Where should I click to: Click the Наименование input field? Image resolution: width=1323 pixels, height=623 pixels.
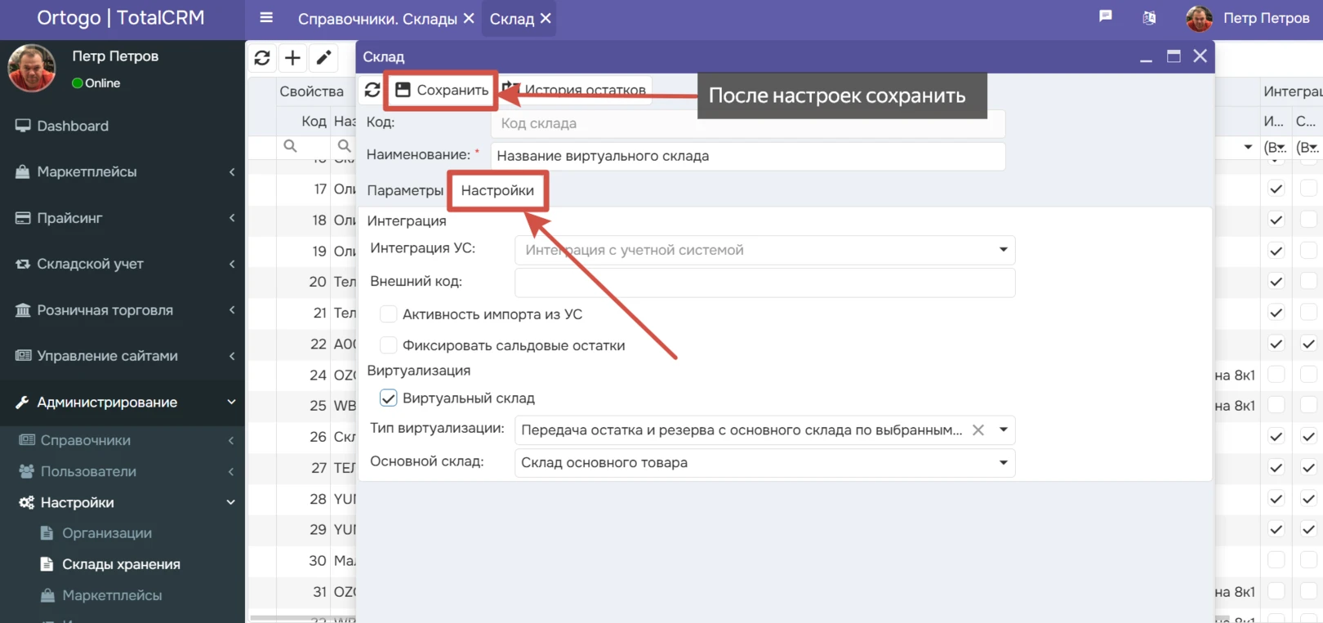(x=748, y=156)
